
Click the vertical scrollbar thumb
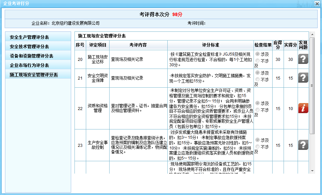point(312,85)
